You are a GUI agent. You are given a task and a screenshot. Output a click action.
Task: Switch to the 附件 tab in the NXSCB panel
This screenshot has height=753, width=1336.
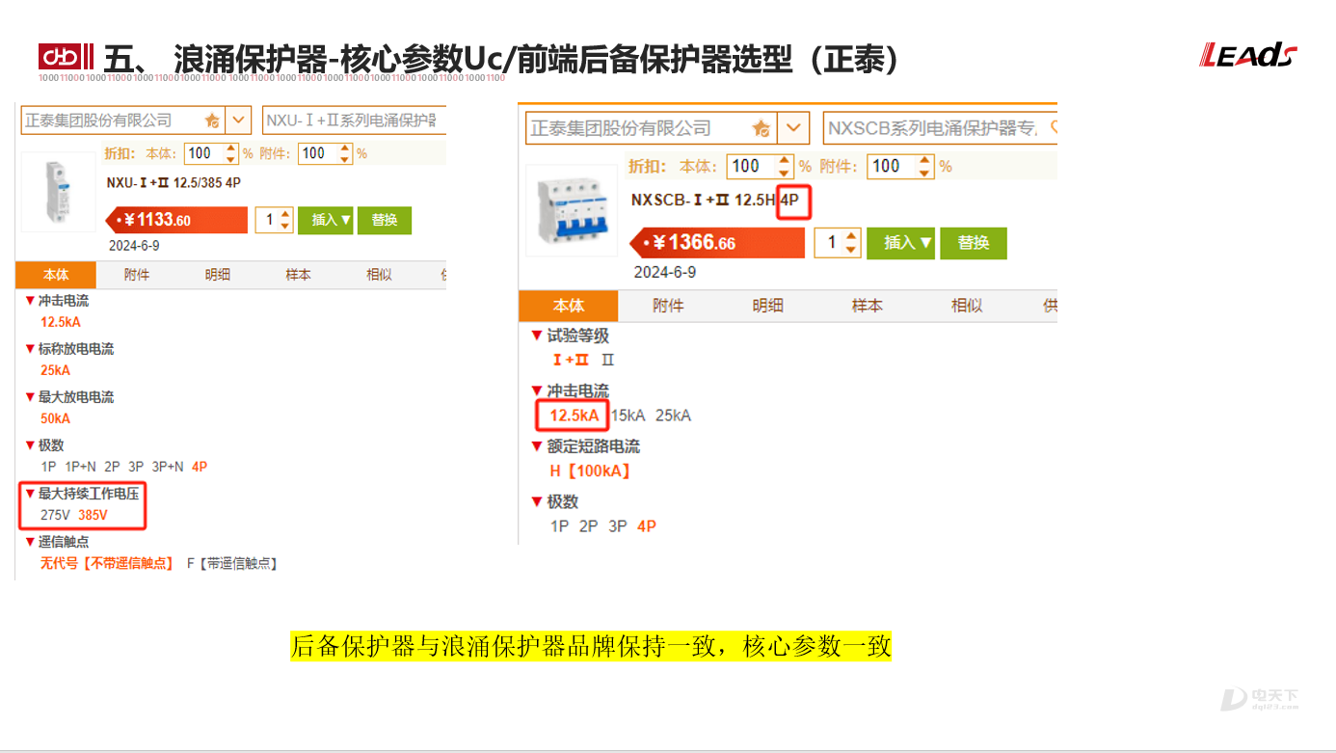(668, 306)
